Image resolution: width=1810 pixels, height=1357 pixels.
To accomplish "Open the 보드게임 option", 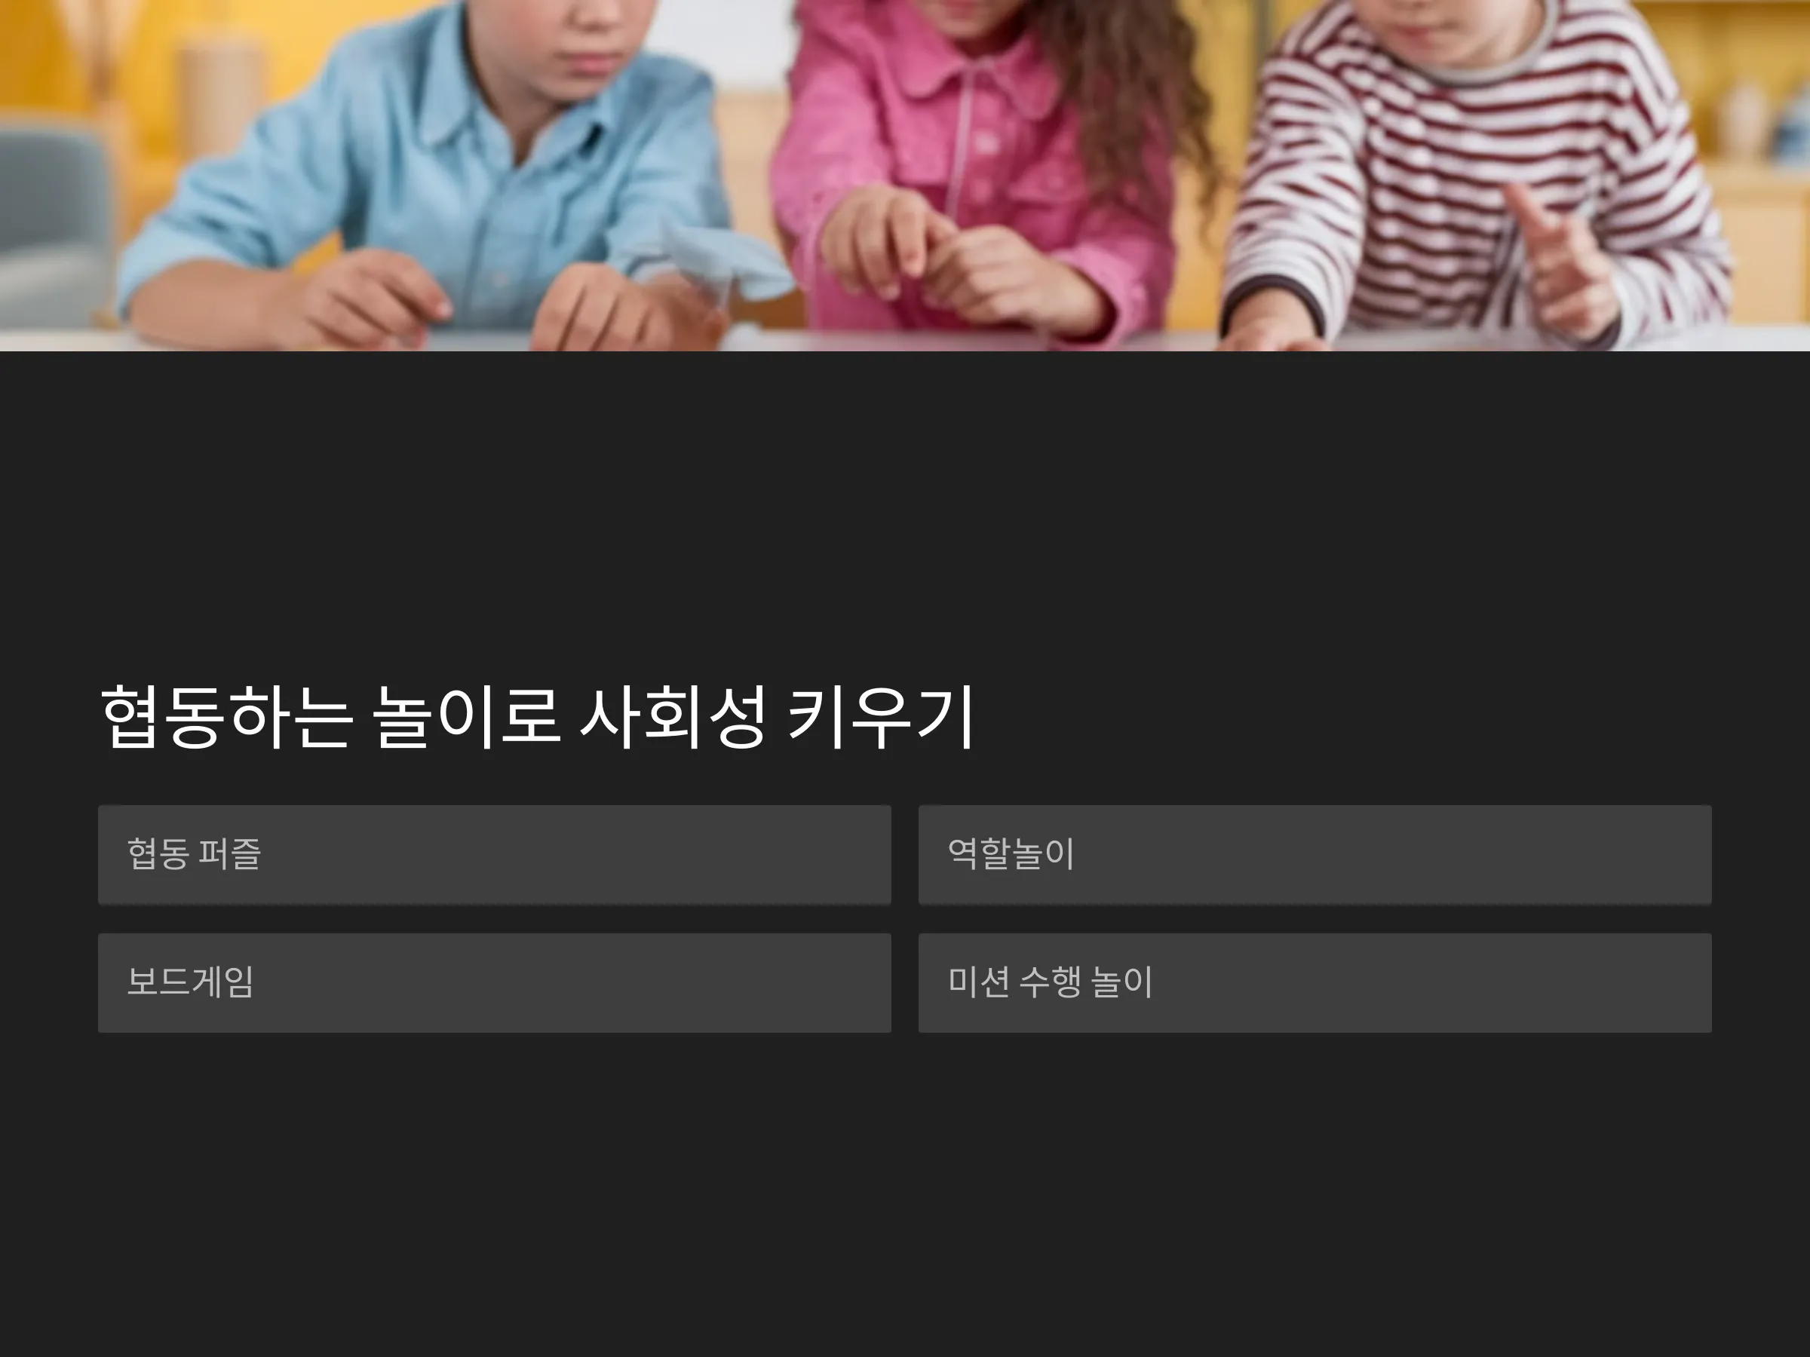I will click(494, 982).
